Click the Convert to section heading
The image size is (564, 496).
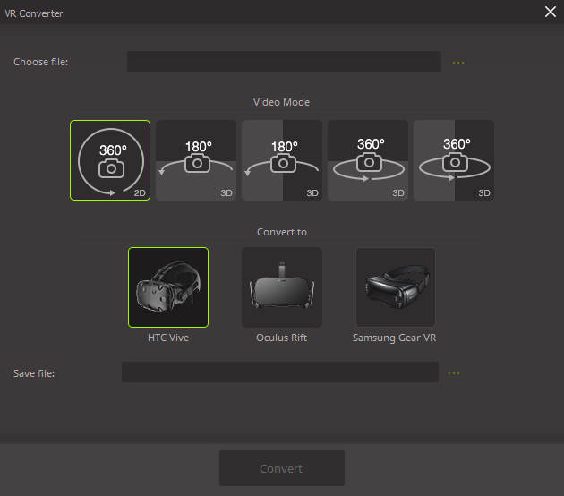coord(281,232)
